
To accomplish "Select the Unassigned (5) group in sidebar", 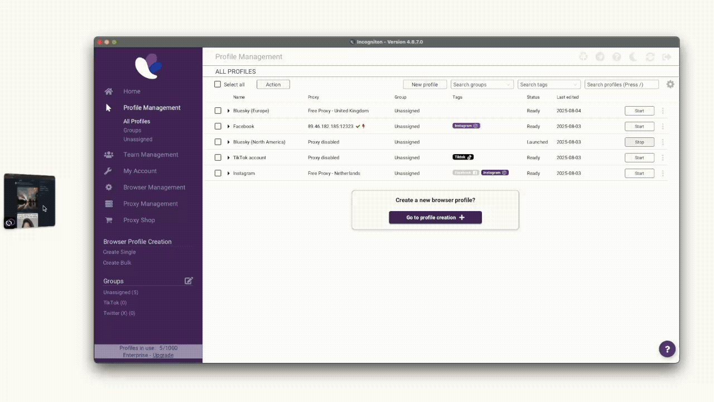I will coord(120,292).
